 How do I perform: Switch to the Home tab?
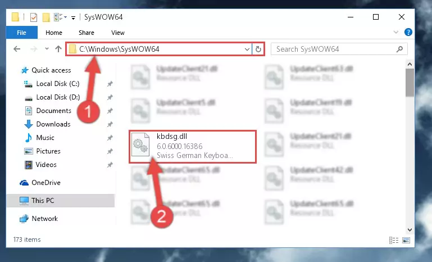54,33
